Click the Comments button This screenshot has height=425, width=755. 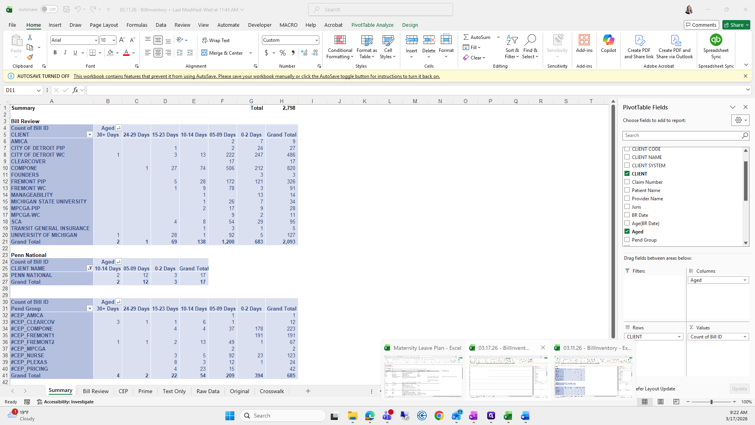pos(701,25)
